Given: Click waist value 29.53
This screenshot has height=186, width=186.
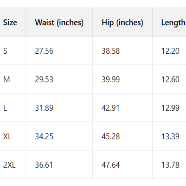Looking at the screenshot, I should [44, 80].
